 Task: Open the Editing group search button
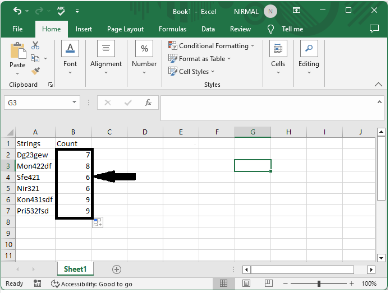pos(309,57)
